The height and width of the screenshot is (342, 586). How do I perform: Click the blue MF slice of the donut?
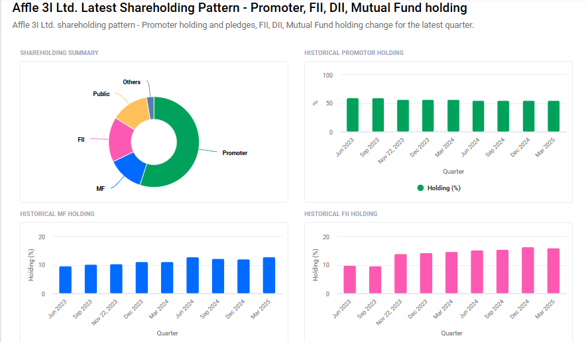(129, 169)
